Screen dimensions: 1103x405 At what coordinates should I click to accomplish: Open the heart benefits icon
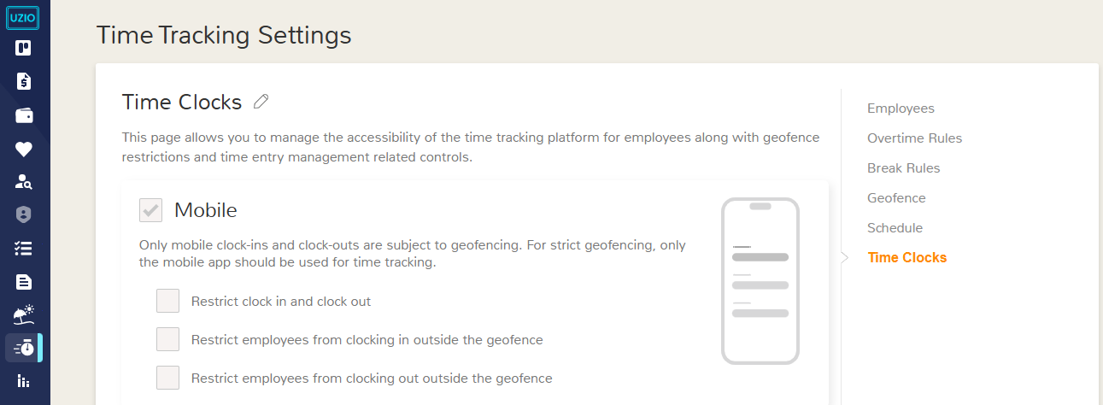click(24, 149)
